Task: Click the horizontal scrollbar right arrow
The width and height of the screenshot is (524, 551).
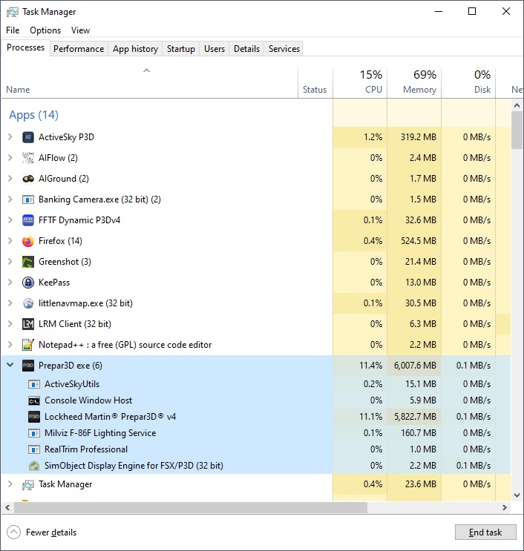Action: point(505,507)
